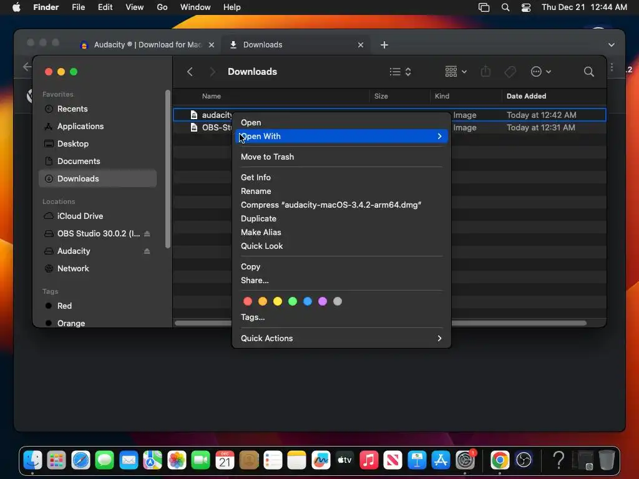
Task: Expand the Quick Actions submenu arrow
Action: coord(439,338)
